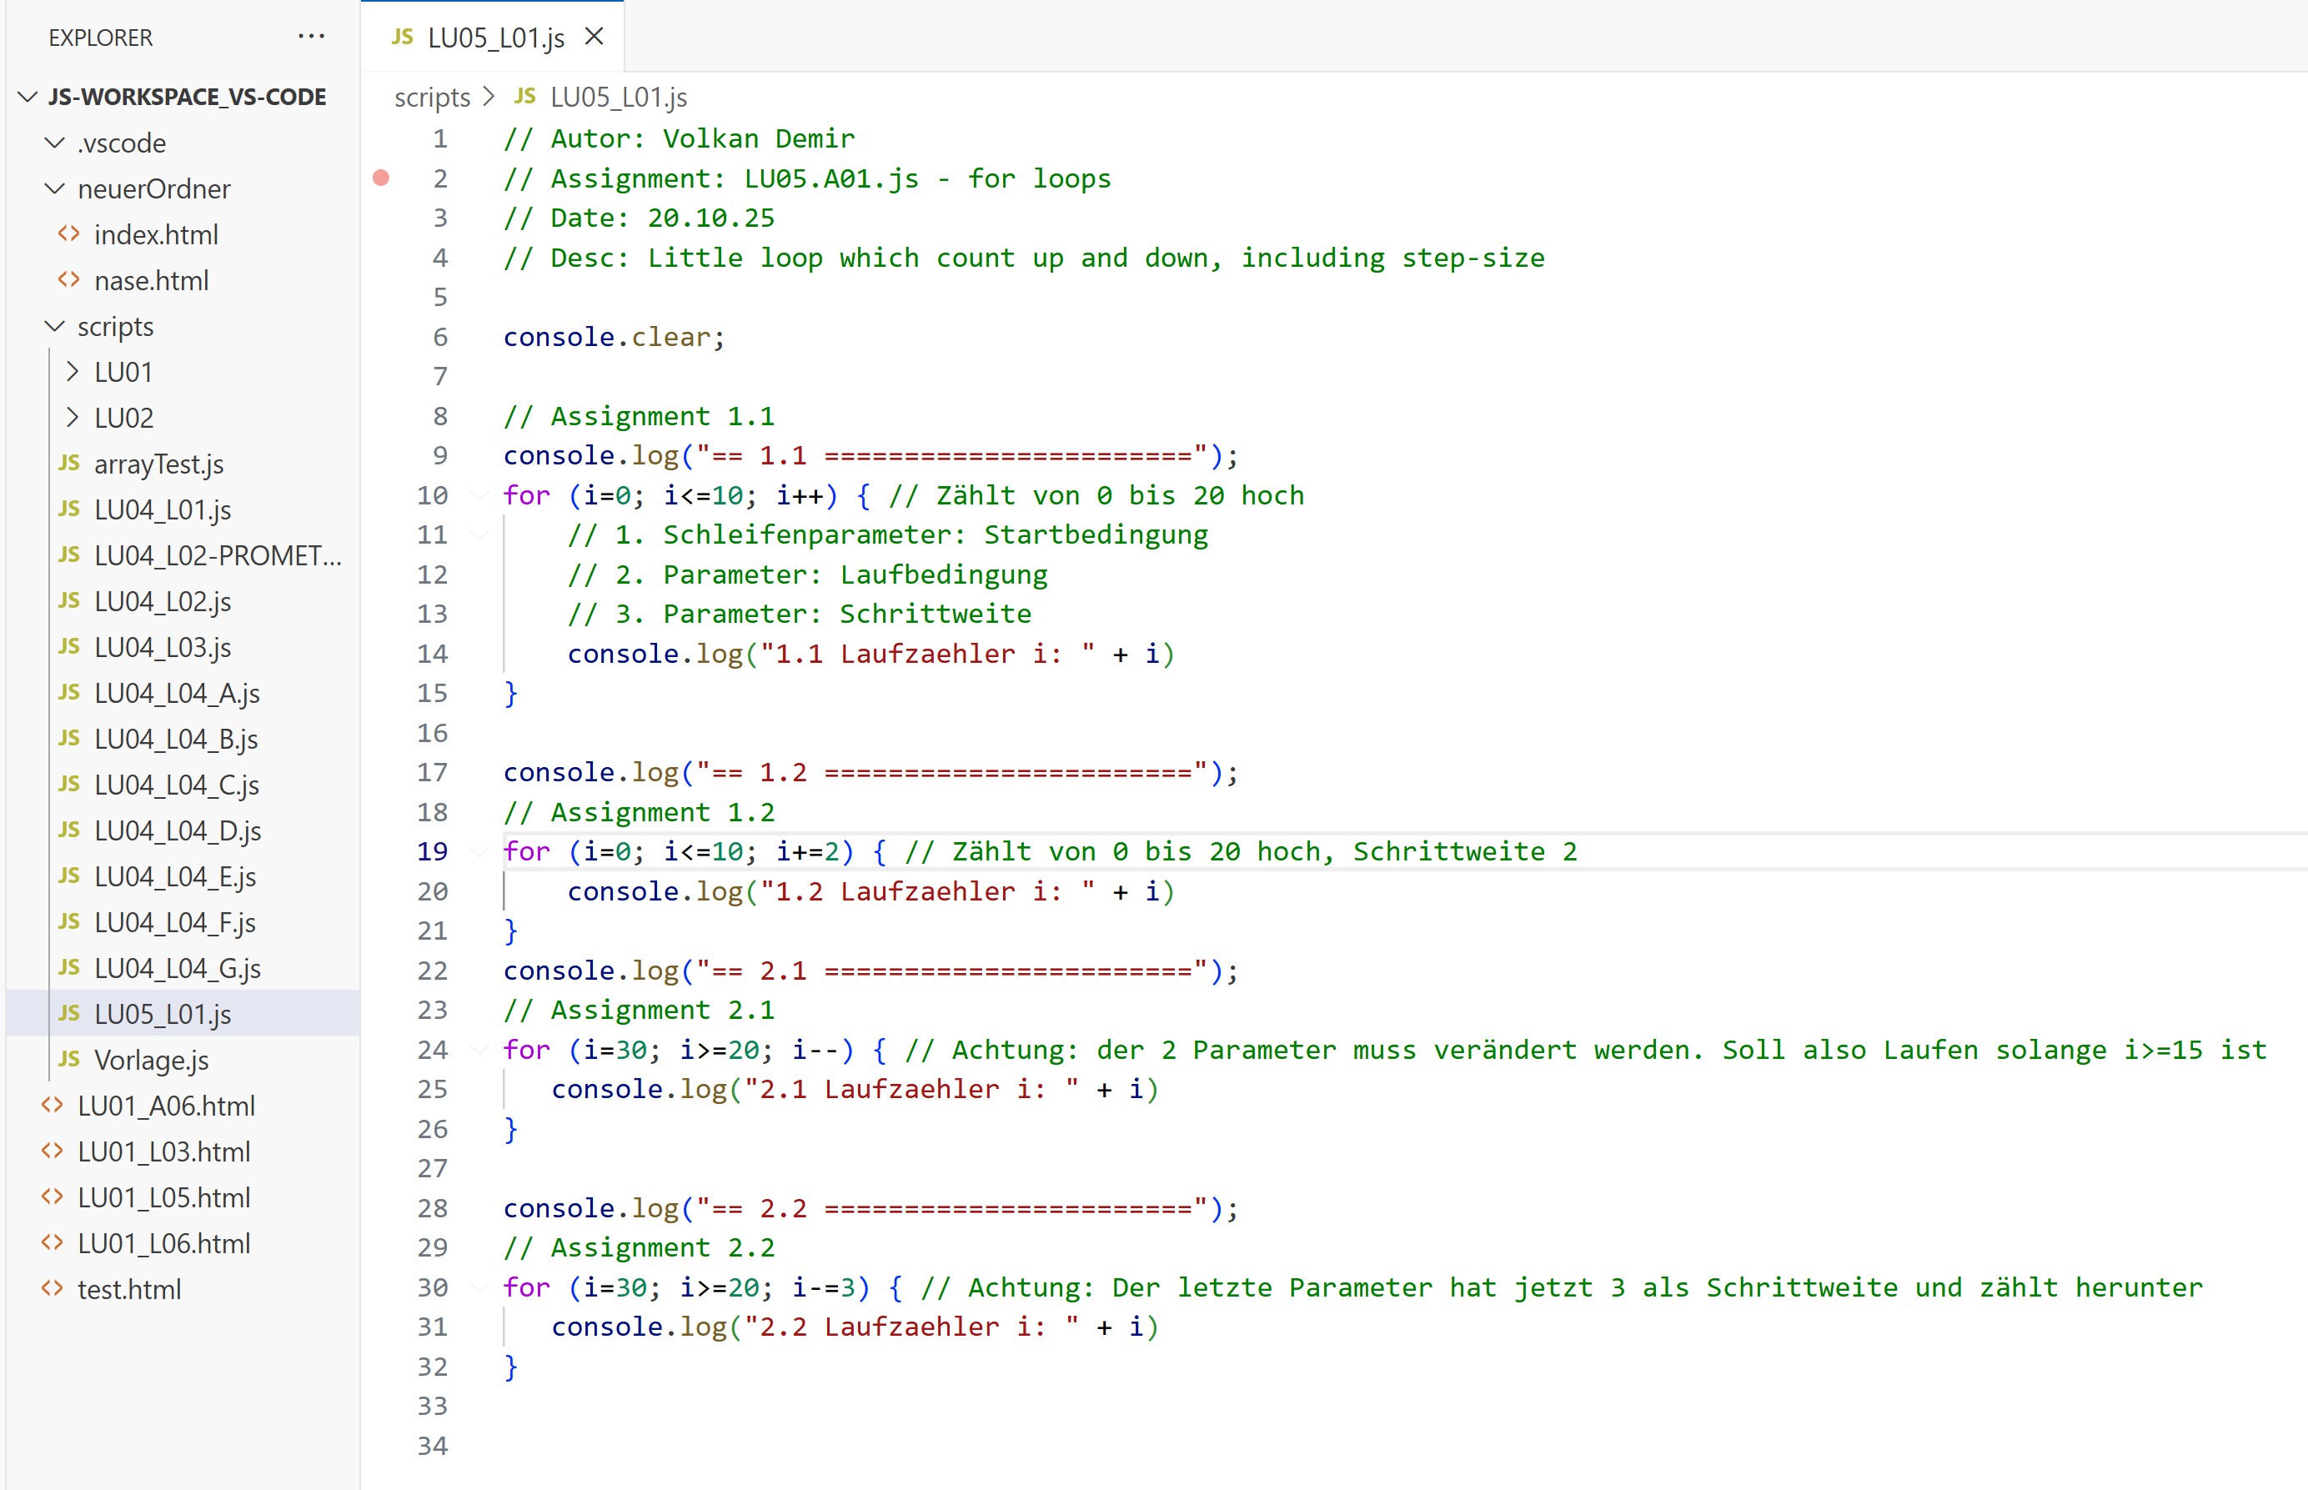
Task: Click the scripts breadcrumb segment
Action: point(431,97)
